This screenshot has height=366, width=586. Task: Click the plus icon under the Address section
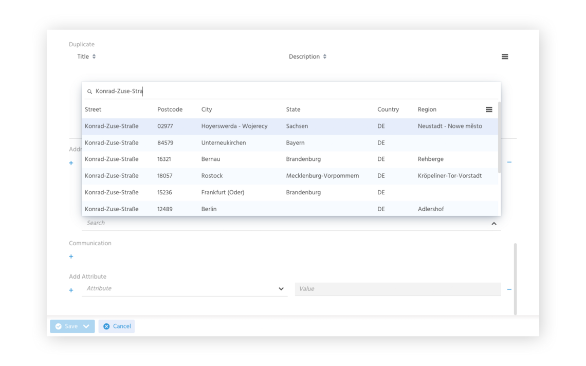click(x=70, y=163)
